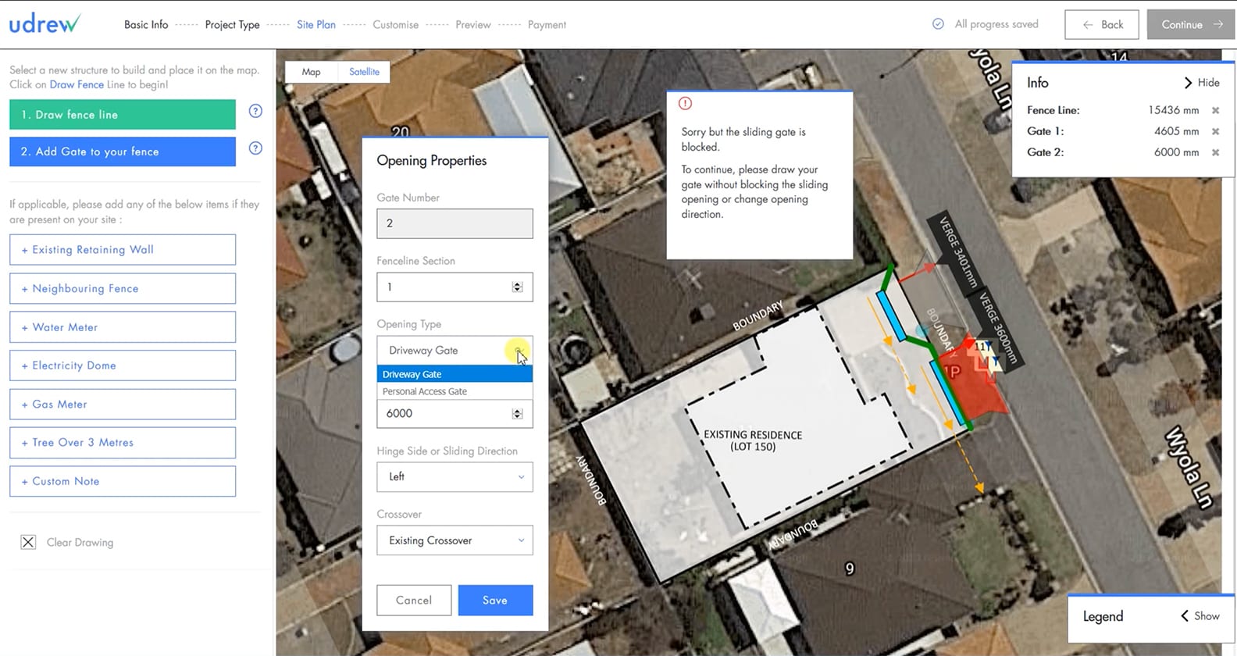Click the Gate Number field
Screen dimensions: 1237x656
pyautogui.click(x=455, y=223)
